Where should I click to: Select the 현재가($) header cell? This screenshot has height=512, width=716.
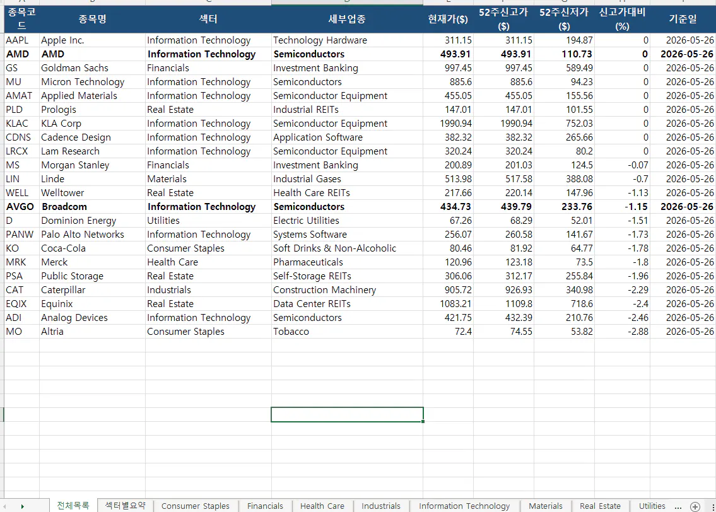tap(448, 19)
